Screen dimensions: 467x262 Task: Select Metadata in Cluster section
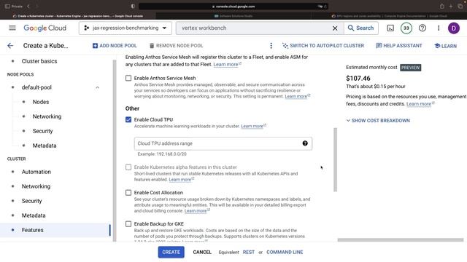(x=34, y=215)
